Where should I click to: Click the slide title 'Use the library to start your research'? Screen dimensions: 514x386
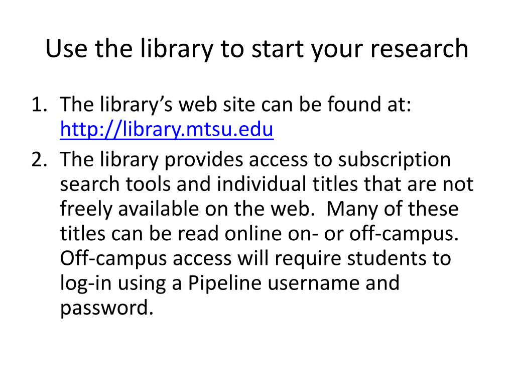[x=256, y=49]
